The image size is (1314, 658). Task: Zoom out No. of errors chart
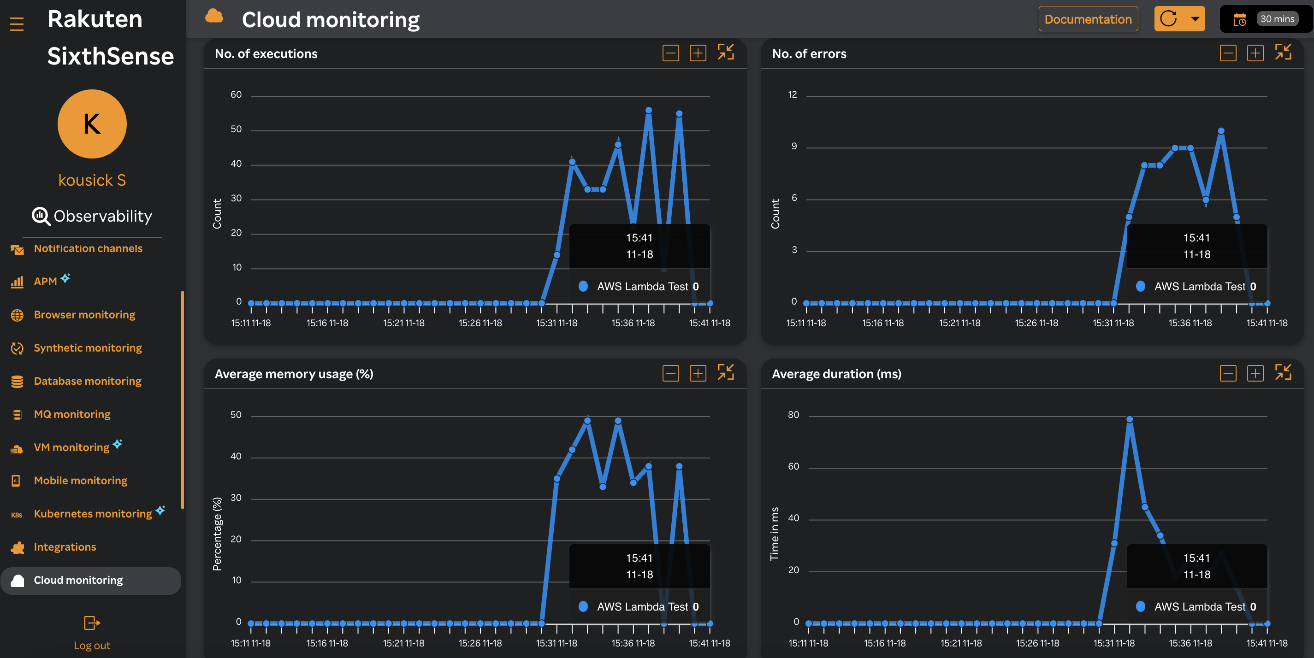[x=1228, y=53]
